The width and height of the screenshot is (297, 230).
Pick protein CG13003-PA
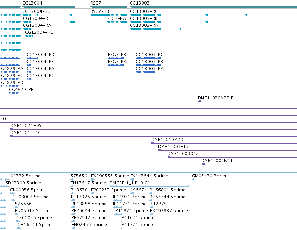pos(146,72)
